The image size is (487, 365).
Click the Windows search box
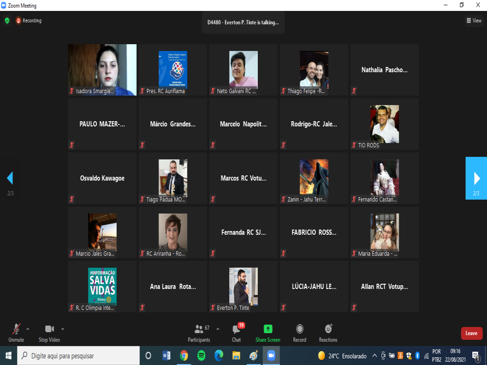(x=78, y=355)
